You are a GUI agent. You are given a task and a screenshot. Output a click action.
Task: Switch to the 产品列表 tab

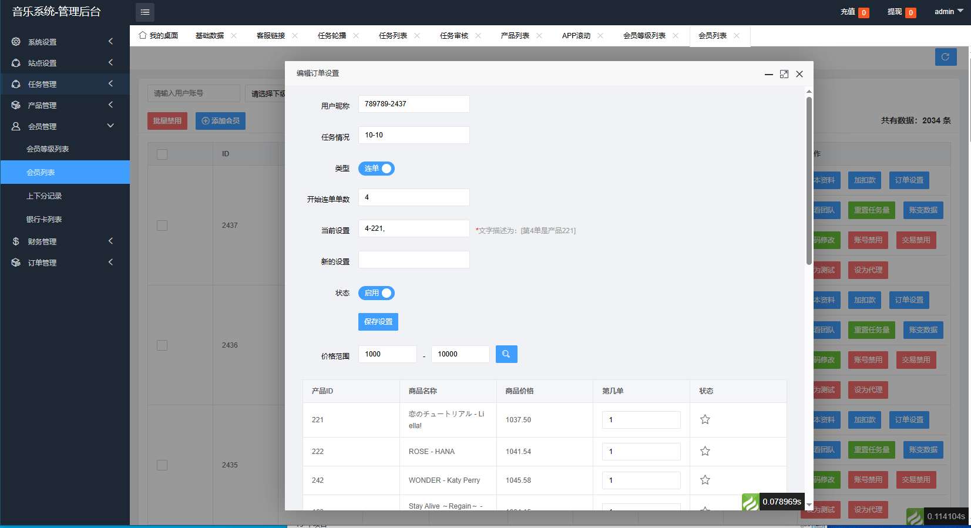[x=515, y=36]
